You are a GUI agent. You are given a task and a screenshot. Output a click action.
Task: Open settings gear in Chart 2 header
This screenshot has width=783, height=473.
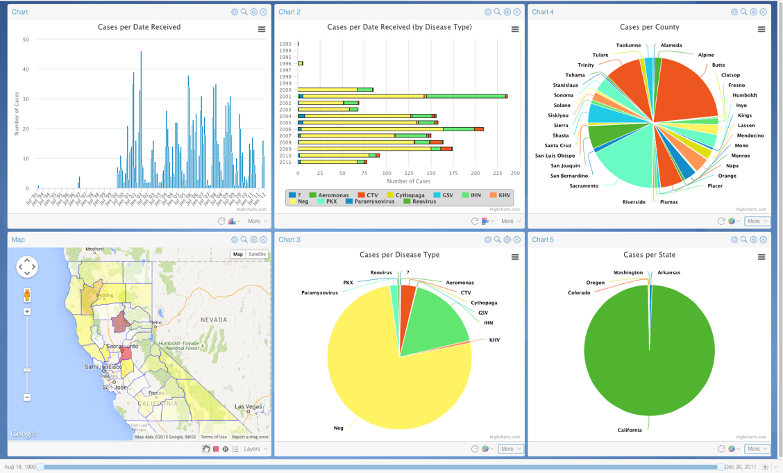click(487, 12)
